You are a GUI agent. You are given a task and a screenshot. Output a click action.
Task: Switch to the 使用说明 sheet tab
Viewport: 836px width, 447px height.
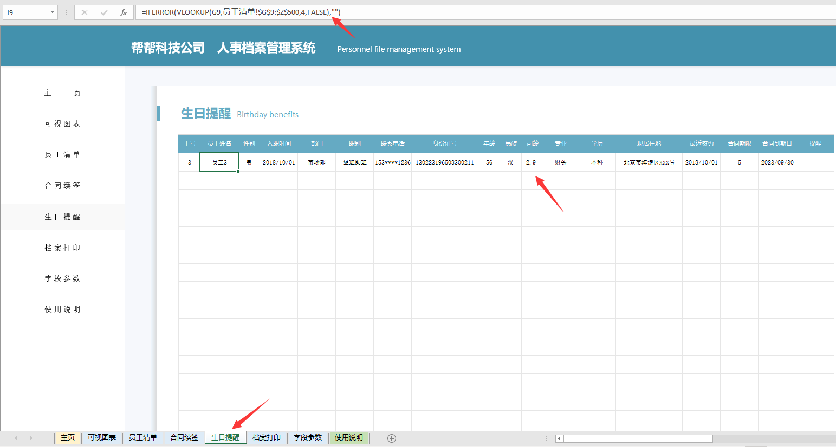349,438
